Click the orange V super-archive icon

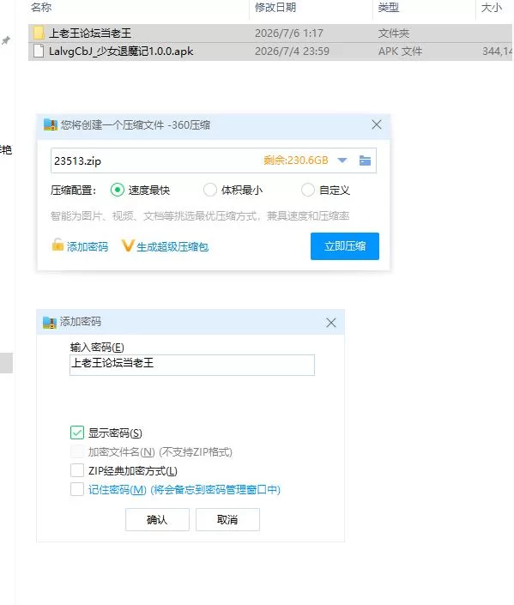coord(127,245)
